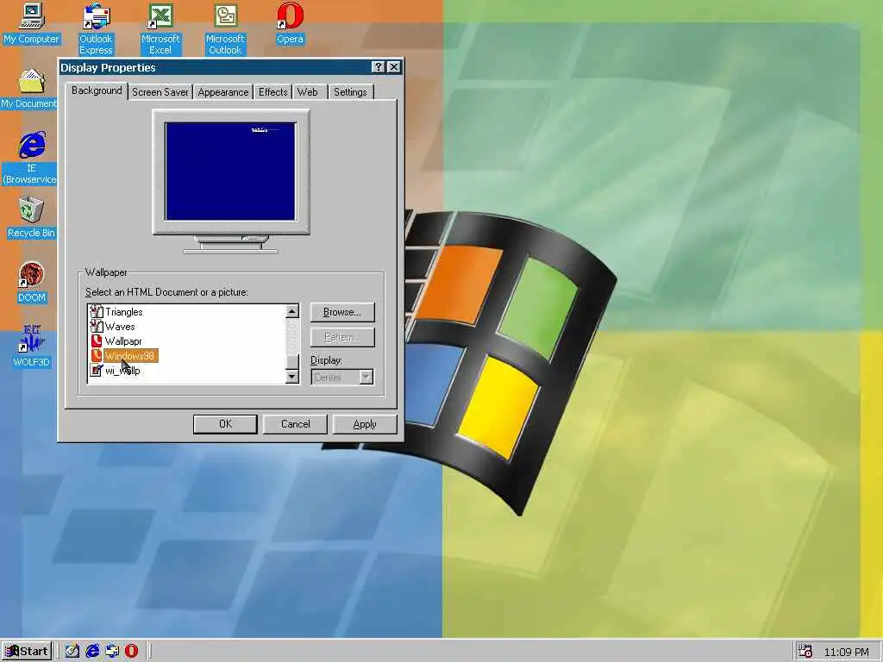Click the icon beside Triangles wallpaper
Image resolution: width=883 pixels, height=662 pixels.
[97, 311]
